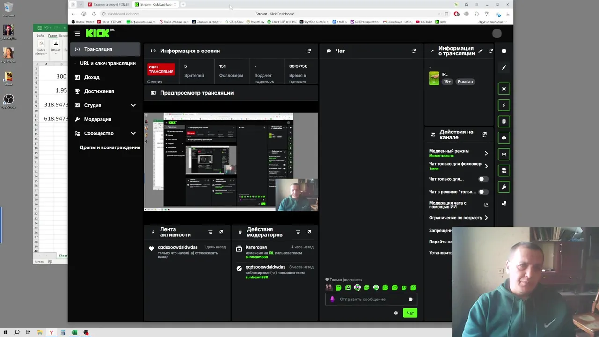Open the sunbeam888 link under the blocked entry
599x337 pixels.
(256, 277)
